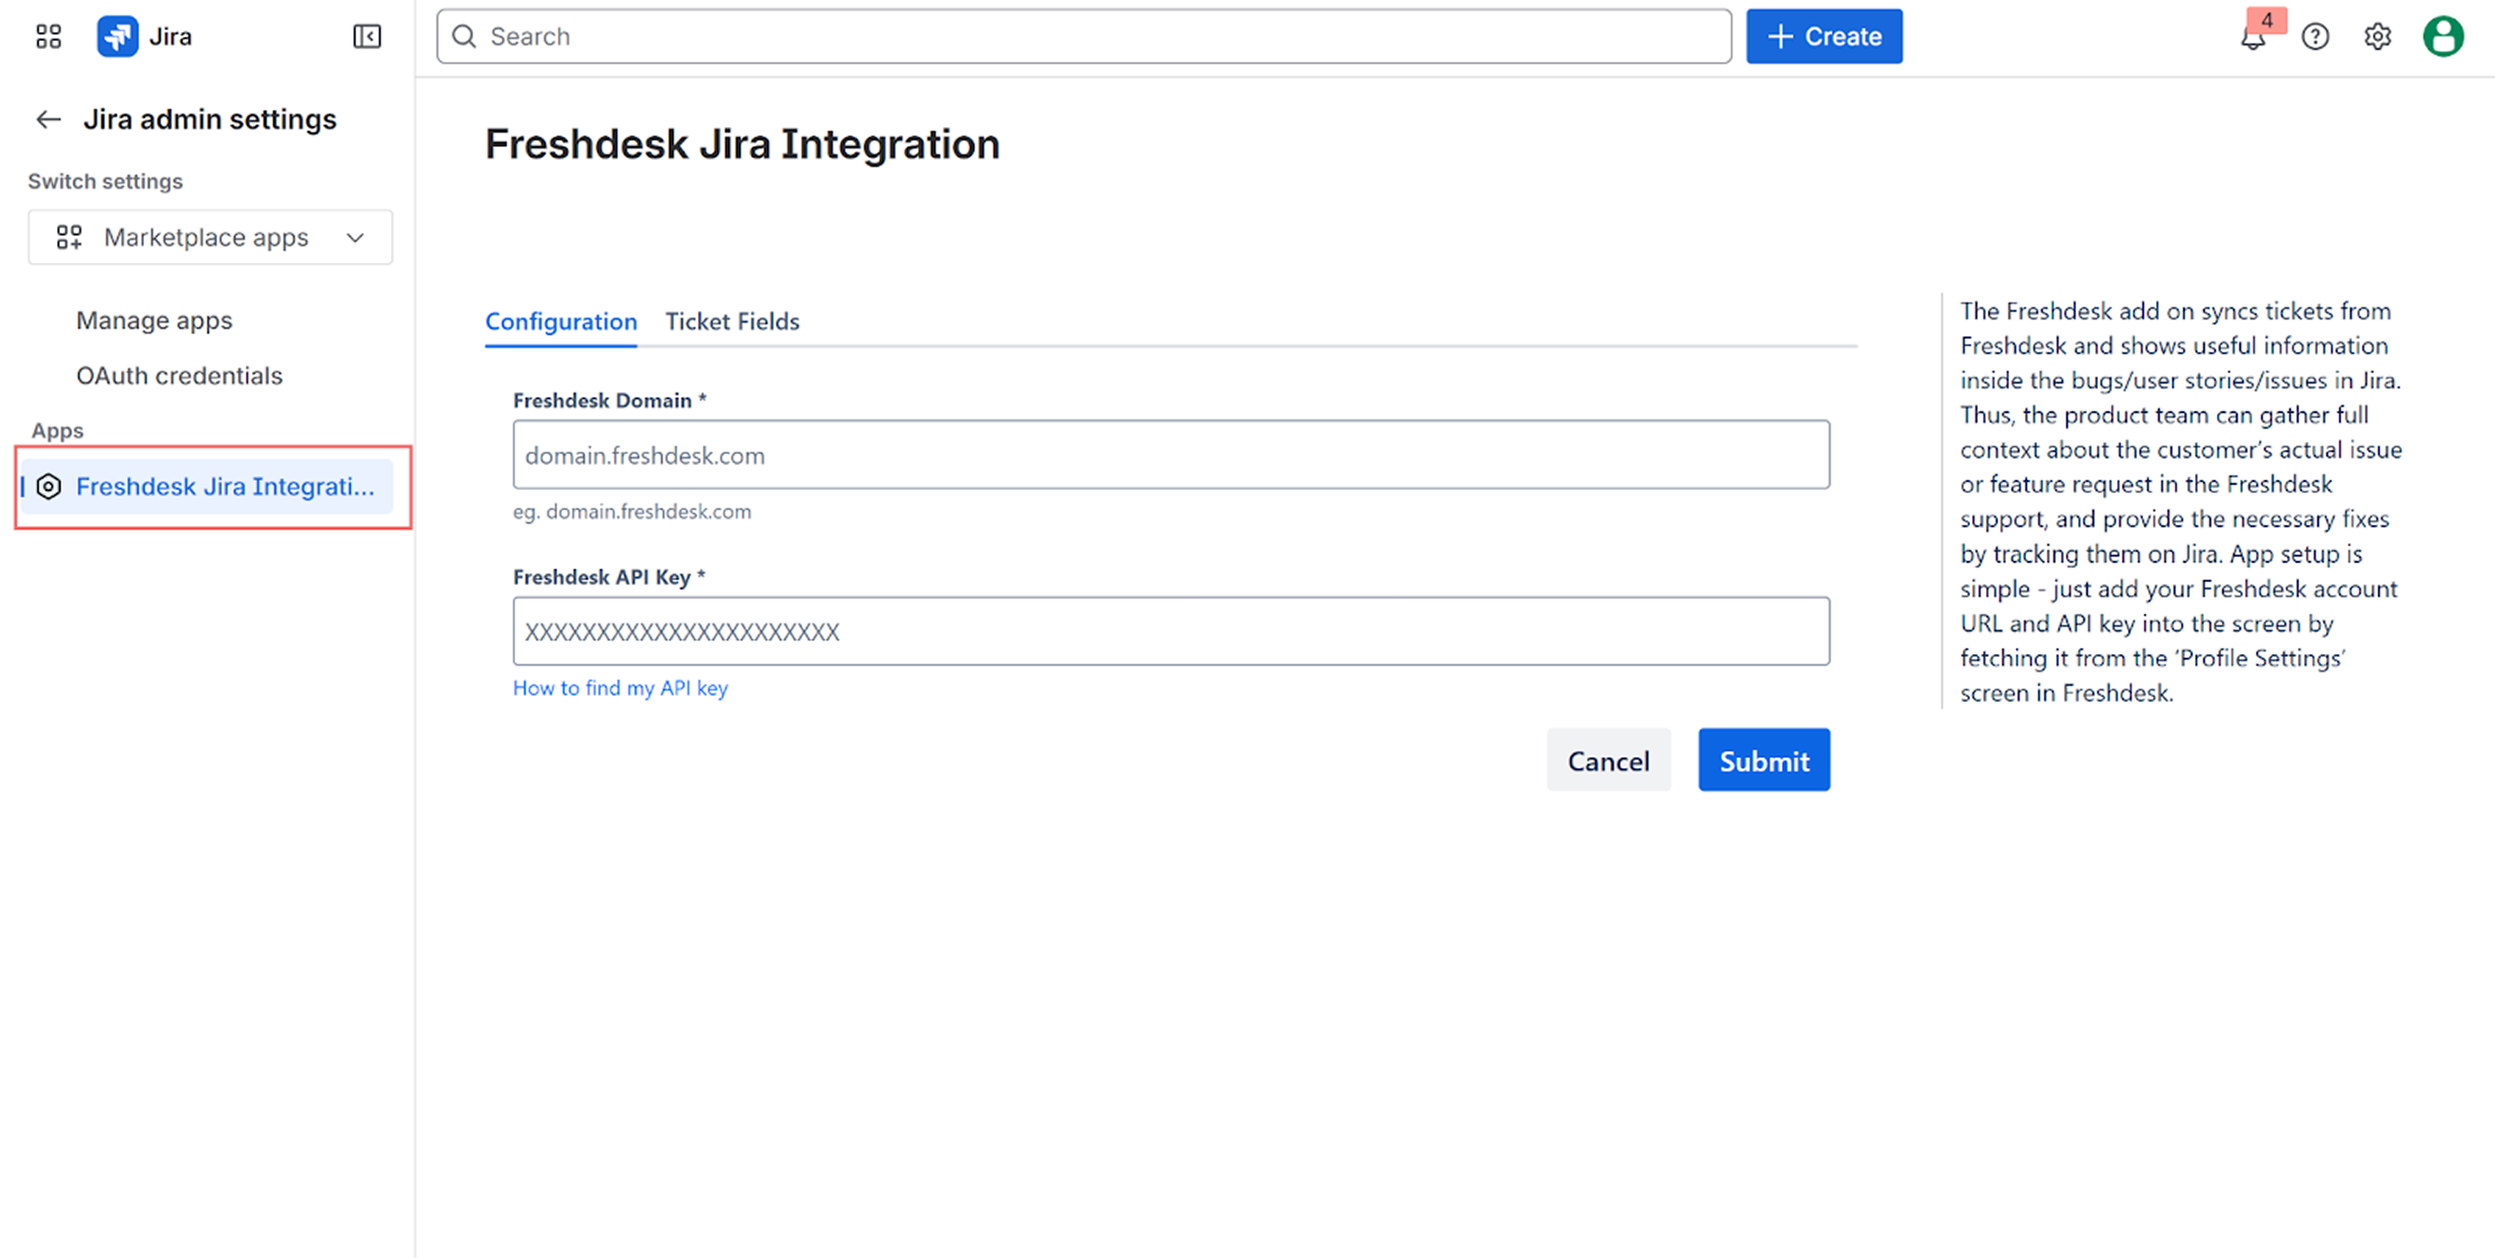Click the back arrow beside Jira admin settings
2495x1258 pixels.
click(x=48, y=119)
